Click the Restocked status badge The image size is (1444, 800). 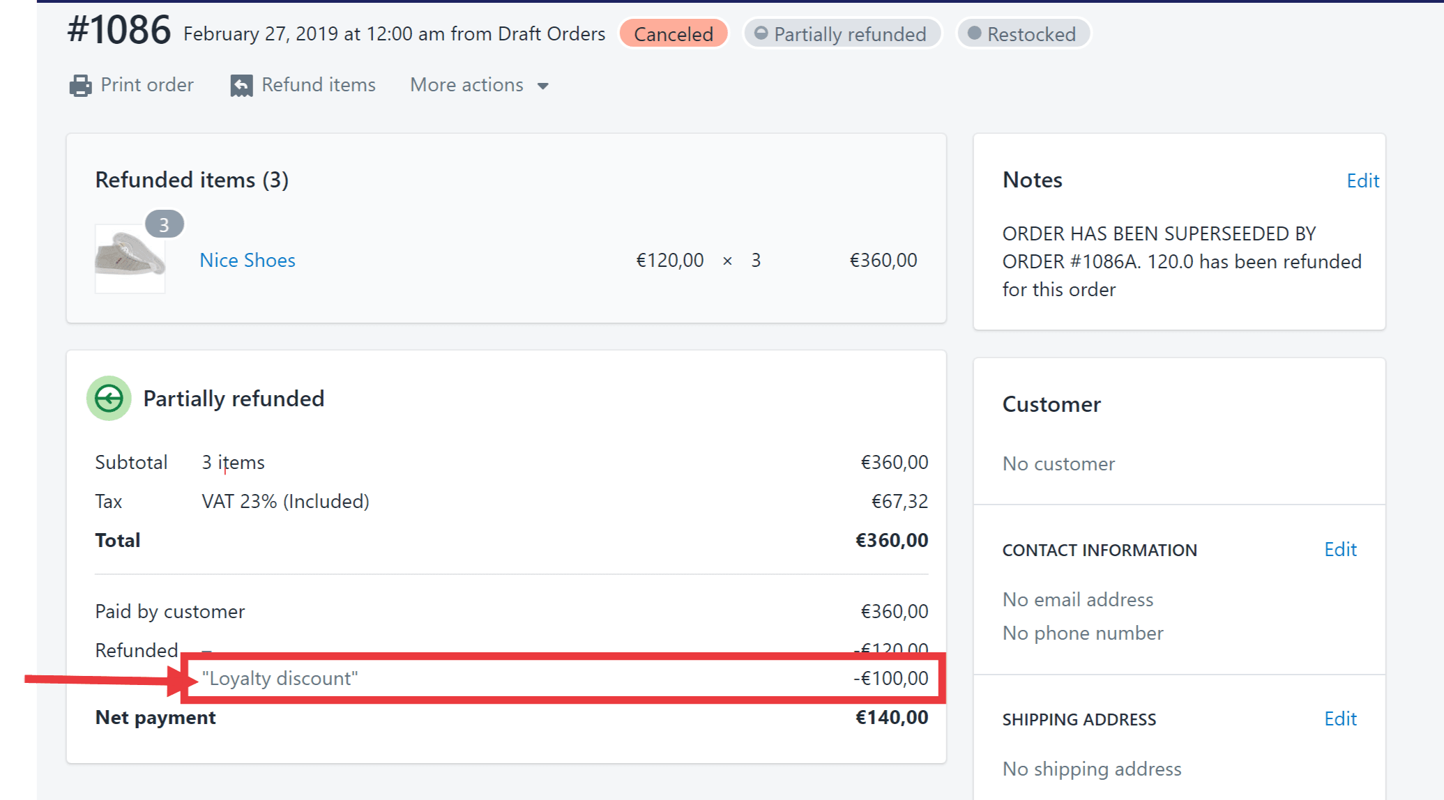point(1023,34)
